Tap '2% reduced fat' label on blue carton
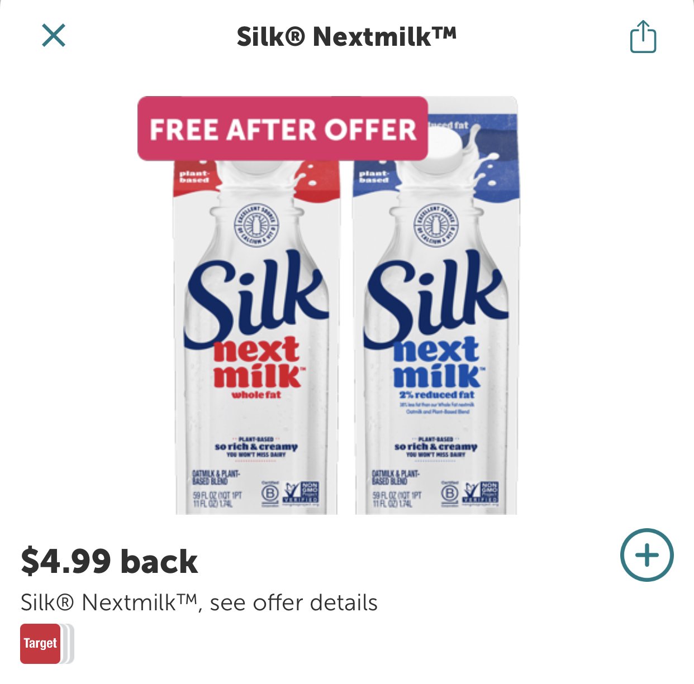 pyautogui.click(x=437, y=395)
